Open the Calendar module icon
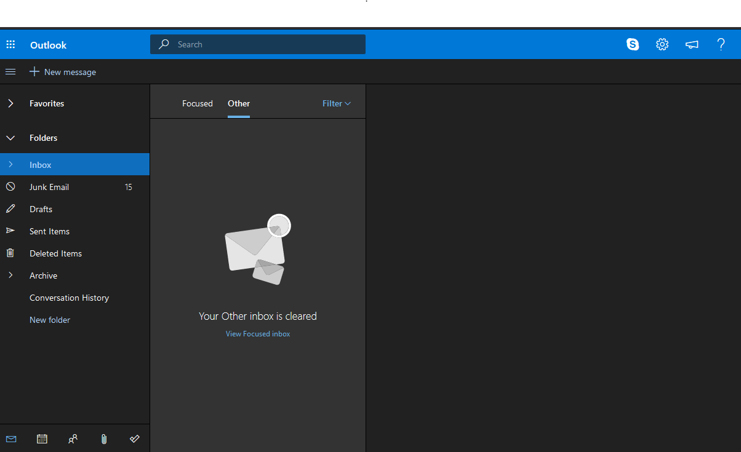 click(42, 439)
